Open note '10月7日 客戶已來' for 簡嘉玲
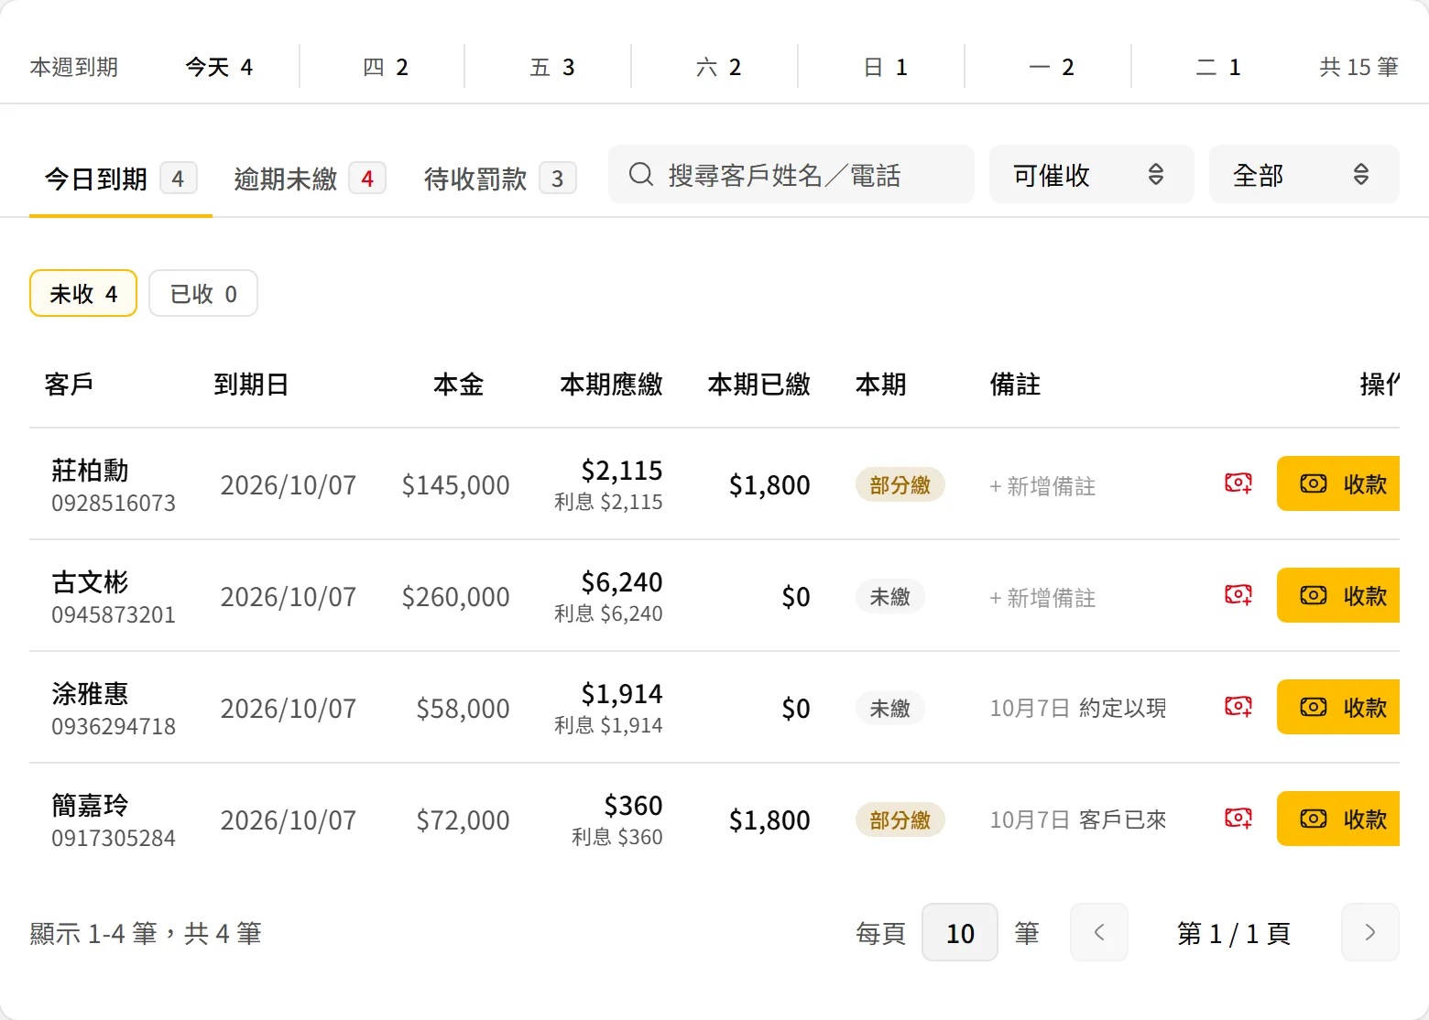1429x1020 pixels. pyautogui.click(x=1078, y=819)
